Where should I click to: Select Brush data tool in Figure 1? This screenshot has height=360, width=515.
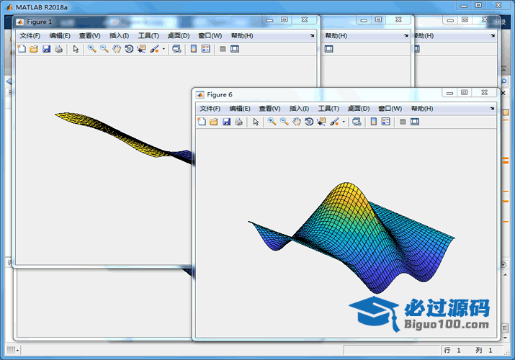coord(154,49)
